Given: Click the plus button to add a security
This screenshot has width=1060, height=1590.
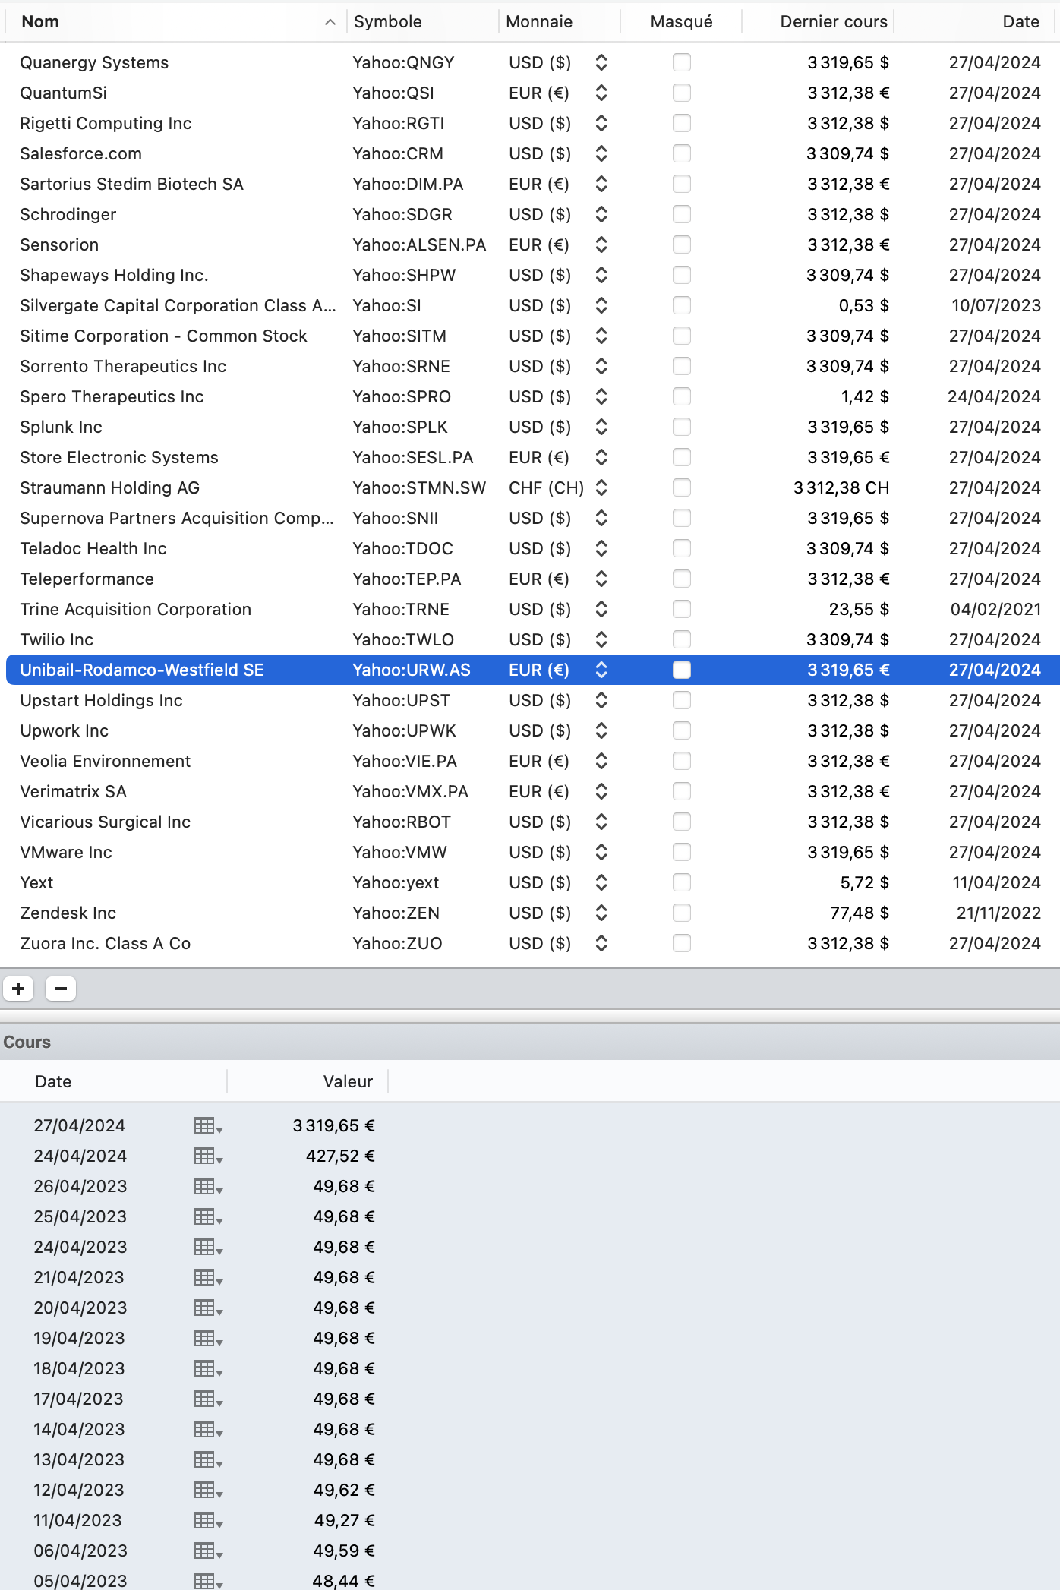Looking at the screenshot, I should point(18,989).
